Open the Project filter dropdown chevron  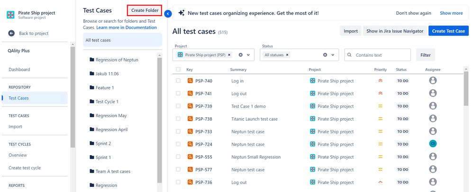(248, 55)
